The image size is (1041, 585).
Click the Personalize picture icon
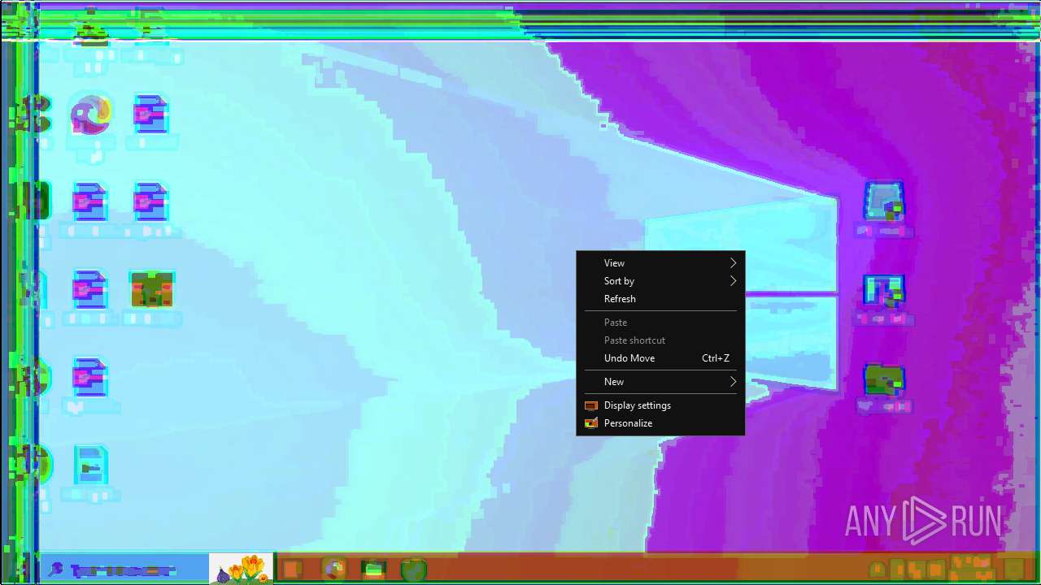point(591,423)
